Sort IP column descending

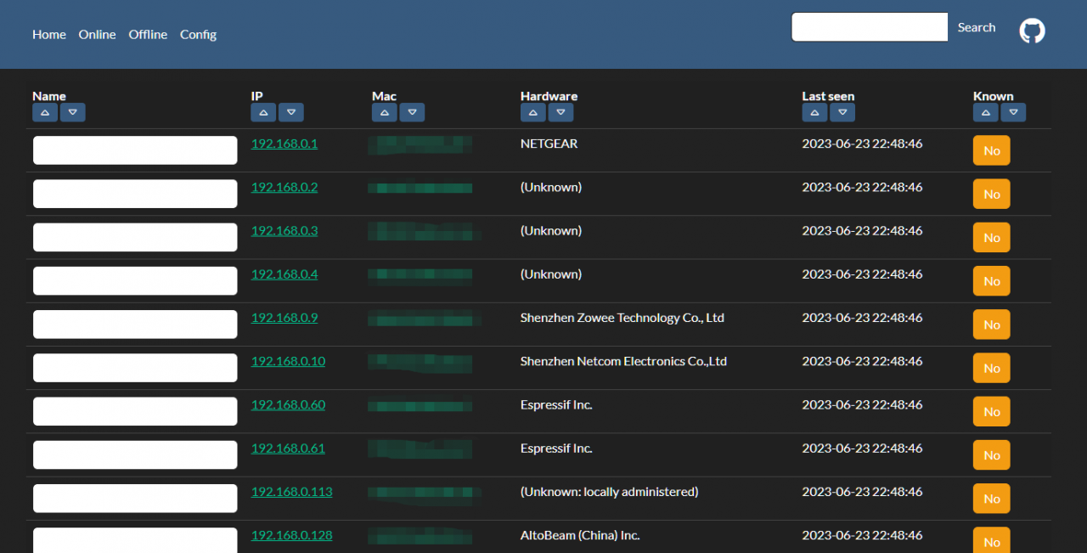(291, 112)
